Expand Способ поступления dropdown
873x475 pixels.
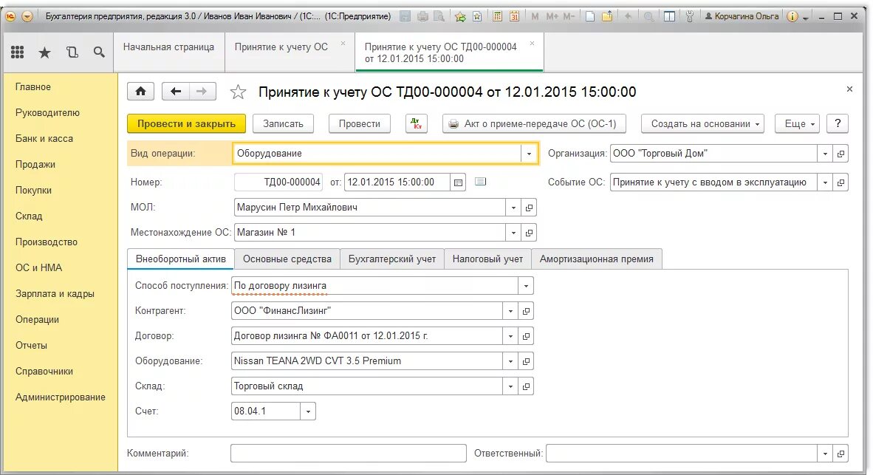526,286
